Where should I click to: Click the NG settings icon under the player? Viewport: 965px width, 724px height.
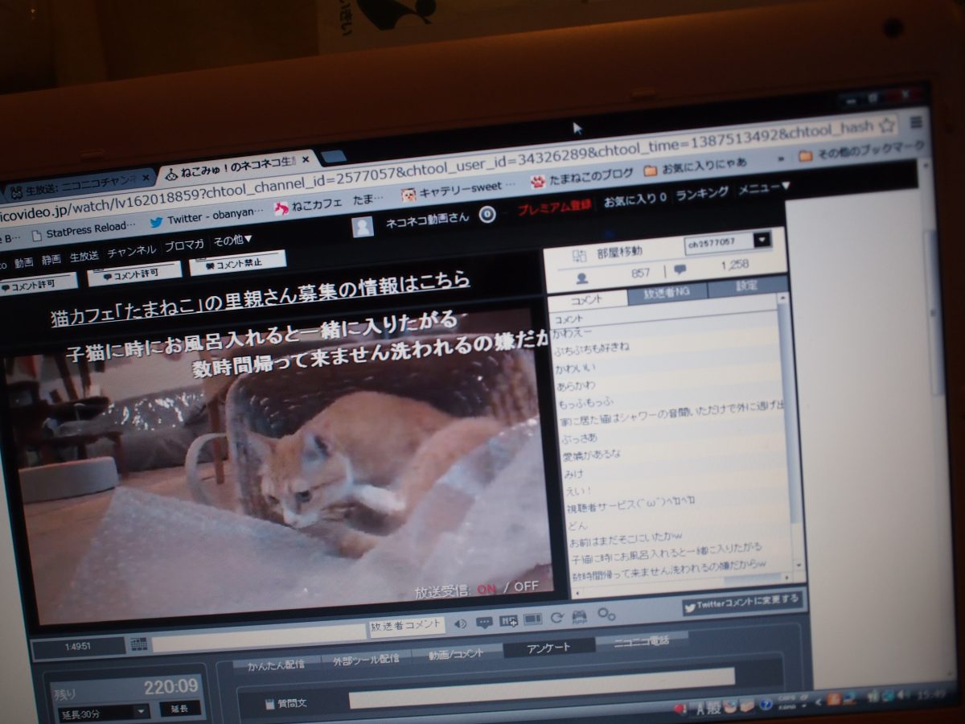coord(508,621)
